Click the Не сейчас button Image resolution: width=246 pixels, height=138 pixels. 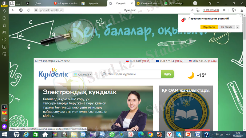tap(227, 27)
